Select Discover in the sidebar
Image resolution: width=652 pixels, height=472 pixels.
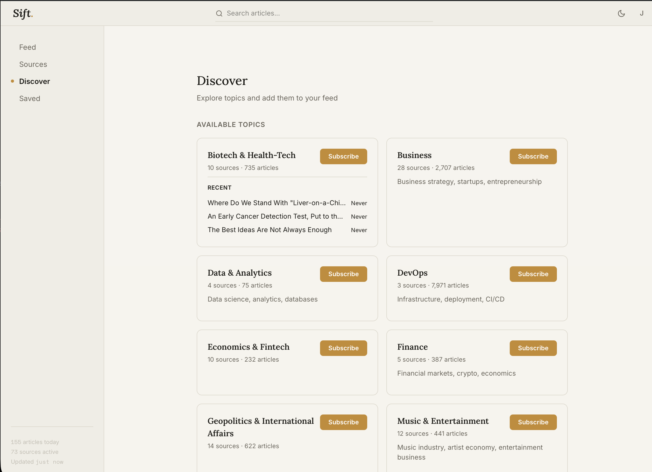[34, 81]
